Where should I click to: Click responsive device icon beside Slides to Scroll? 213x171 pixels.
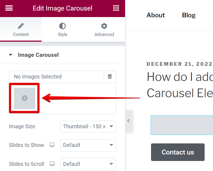[52, 164]
